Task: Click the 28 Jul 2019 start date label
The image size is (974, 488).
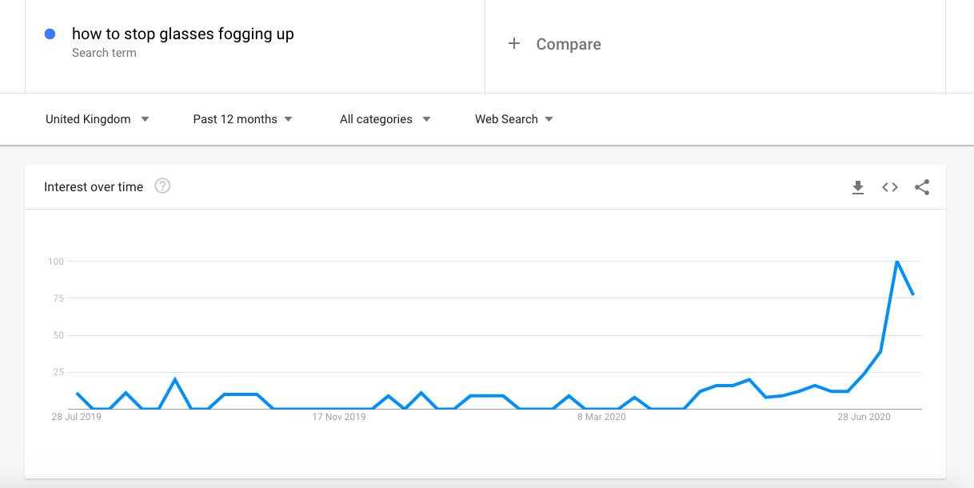Action: 77,417
